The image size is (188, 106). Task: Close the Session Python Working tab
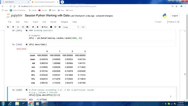tap(58, 2)
